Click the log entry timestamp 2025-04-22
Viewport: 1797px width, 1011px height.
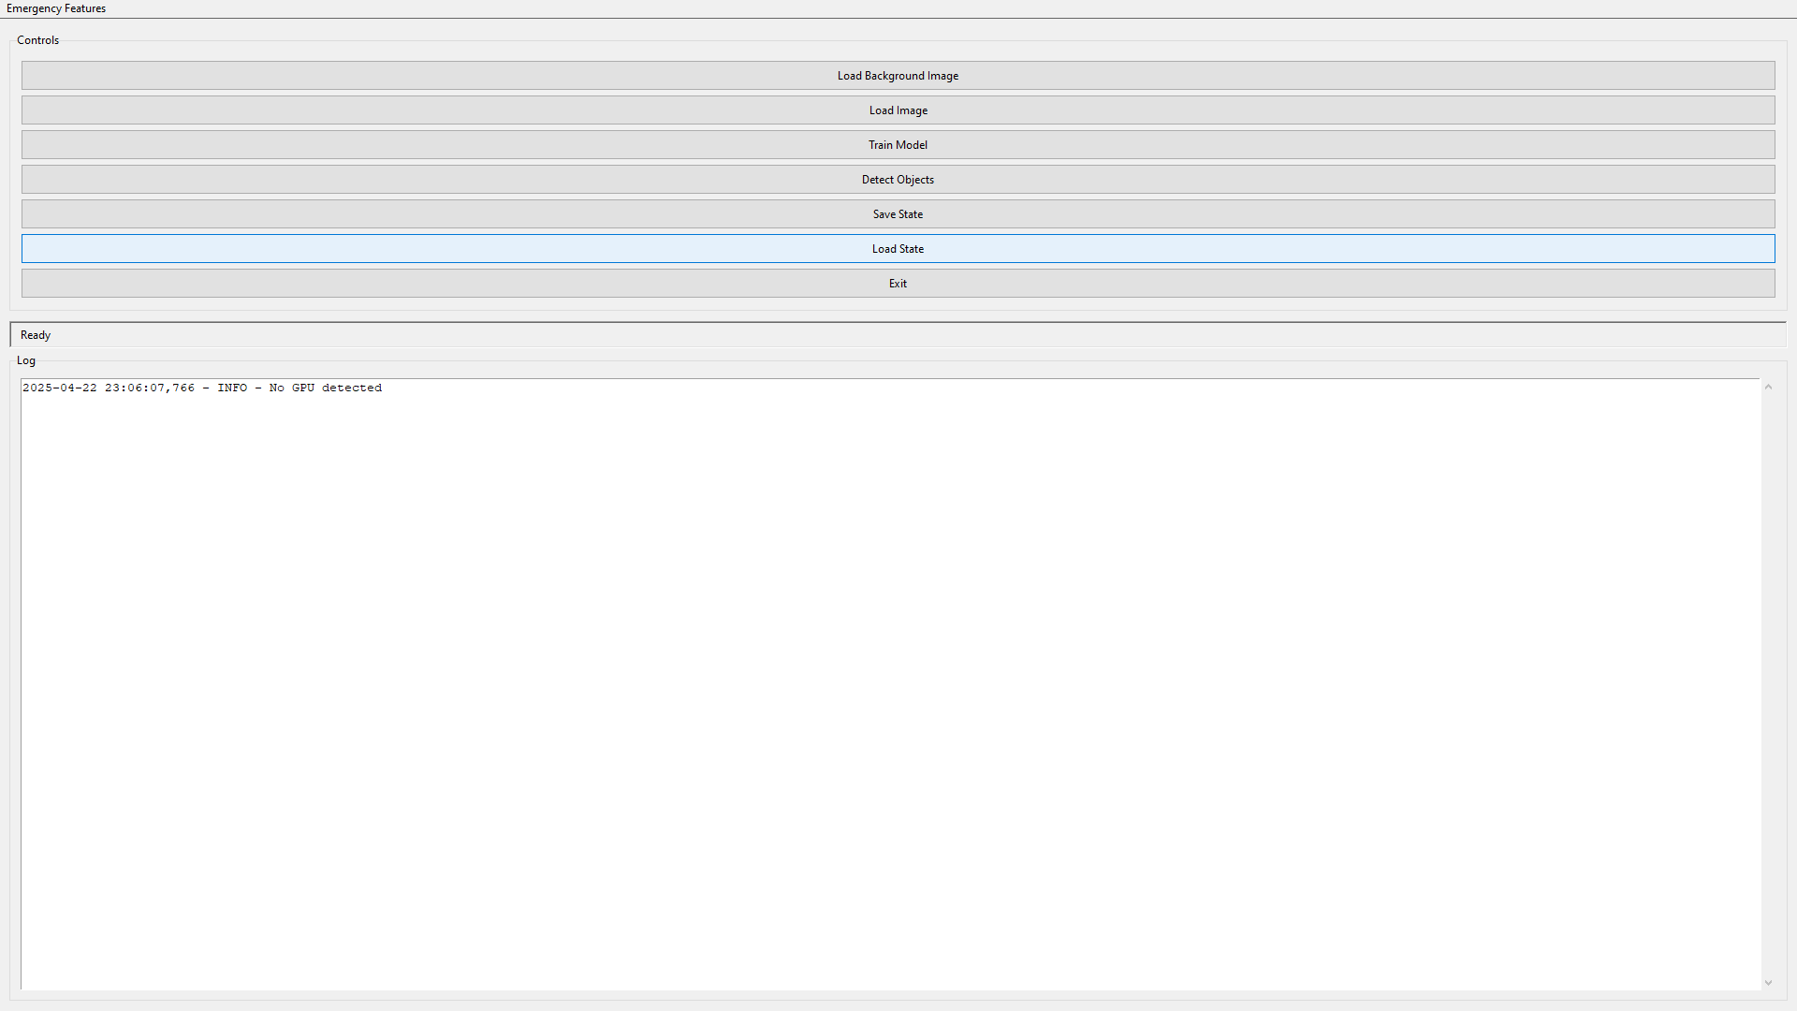tap(60, 388)
